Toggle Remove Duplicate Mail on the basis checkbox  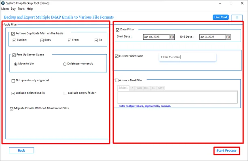tap(13, 34)
